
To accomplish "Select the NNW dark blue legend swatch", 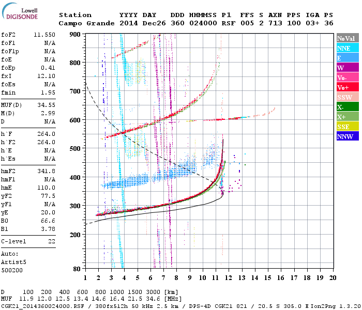I will [x=348, y=136].
